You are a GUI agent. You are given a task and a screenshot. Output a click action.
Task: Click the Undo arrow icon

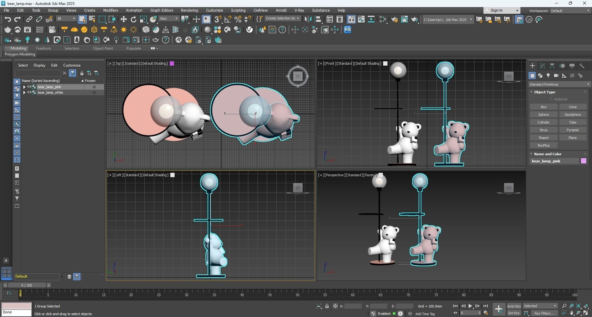coord(7,19)
